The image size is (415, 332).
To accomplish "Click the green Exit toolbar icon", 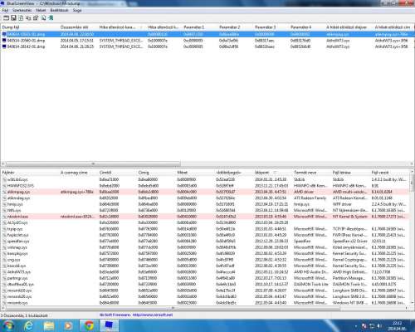I will [51, 18].
